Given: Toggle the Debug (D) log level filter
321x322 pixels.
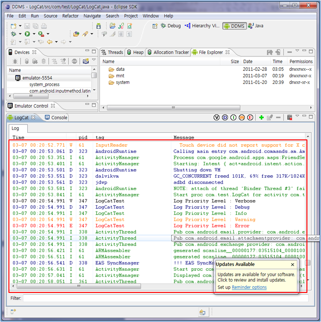Looking at the screenshot, I should [x=225, y=117].
